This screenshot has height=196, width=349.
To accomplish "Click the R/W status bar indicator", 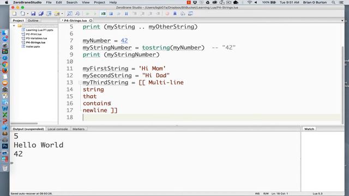I will (266, 194).
